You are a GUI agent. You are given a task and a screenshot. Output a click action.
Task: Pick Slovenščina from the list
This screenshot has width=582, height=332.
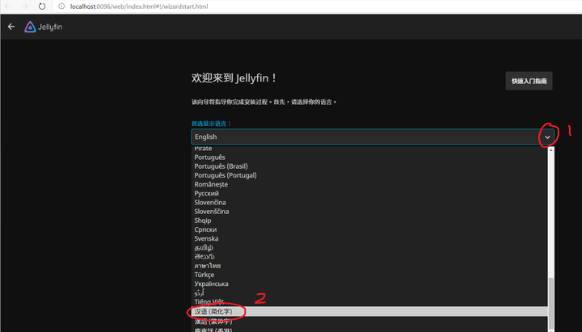[369, 212]
